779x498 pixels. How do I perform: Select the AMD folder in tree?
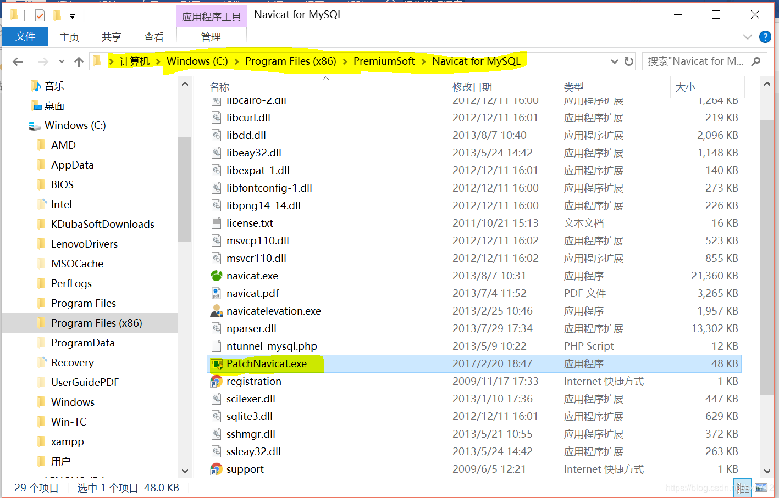tap(63, 145)
